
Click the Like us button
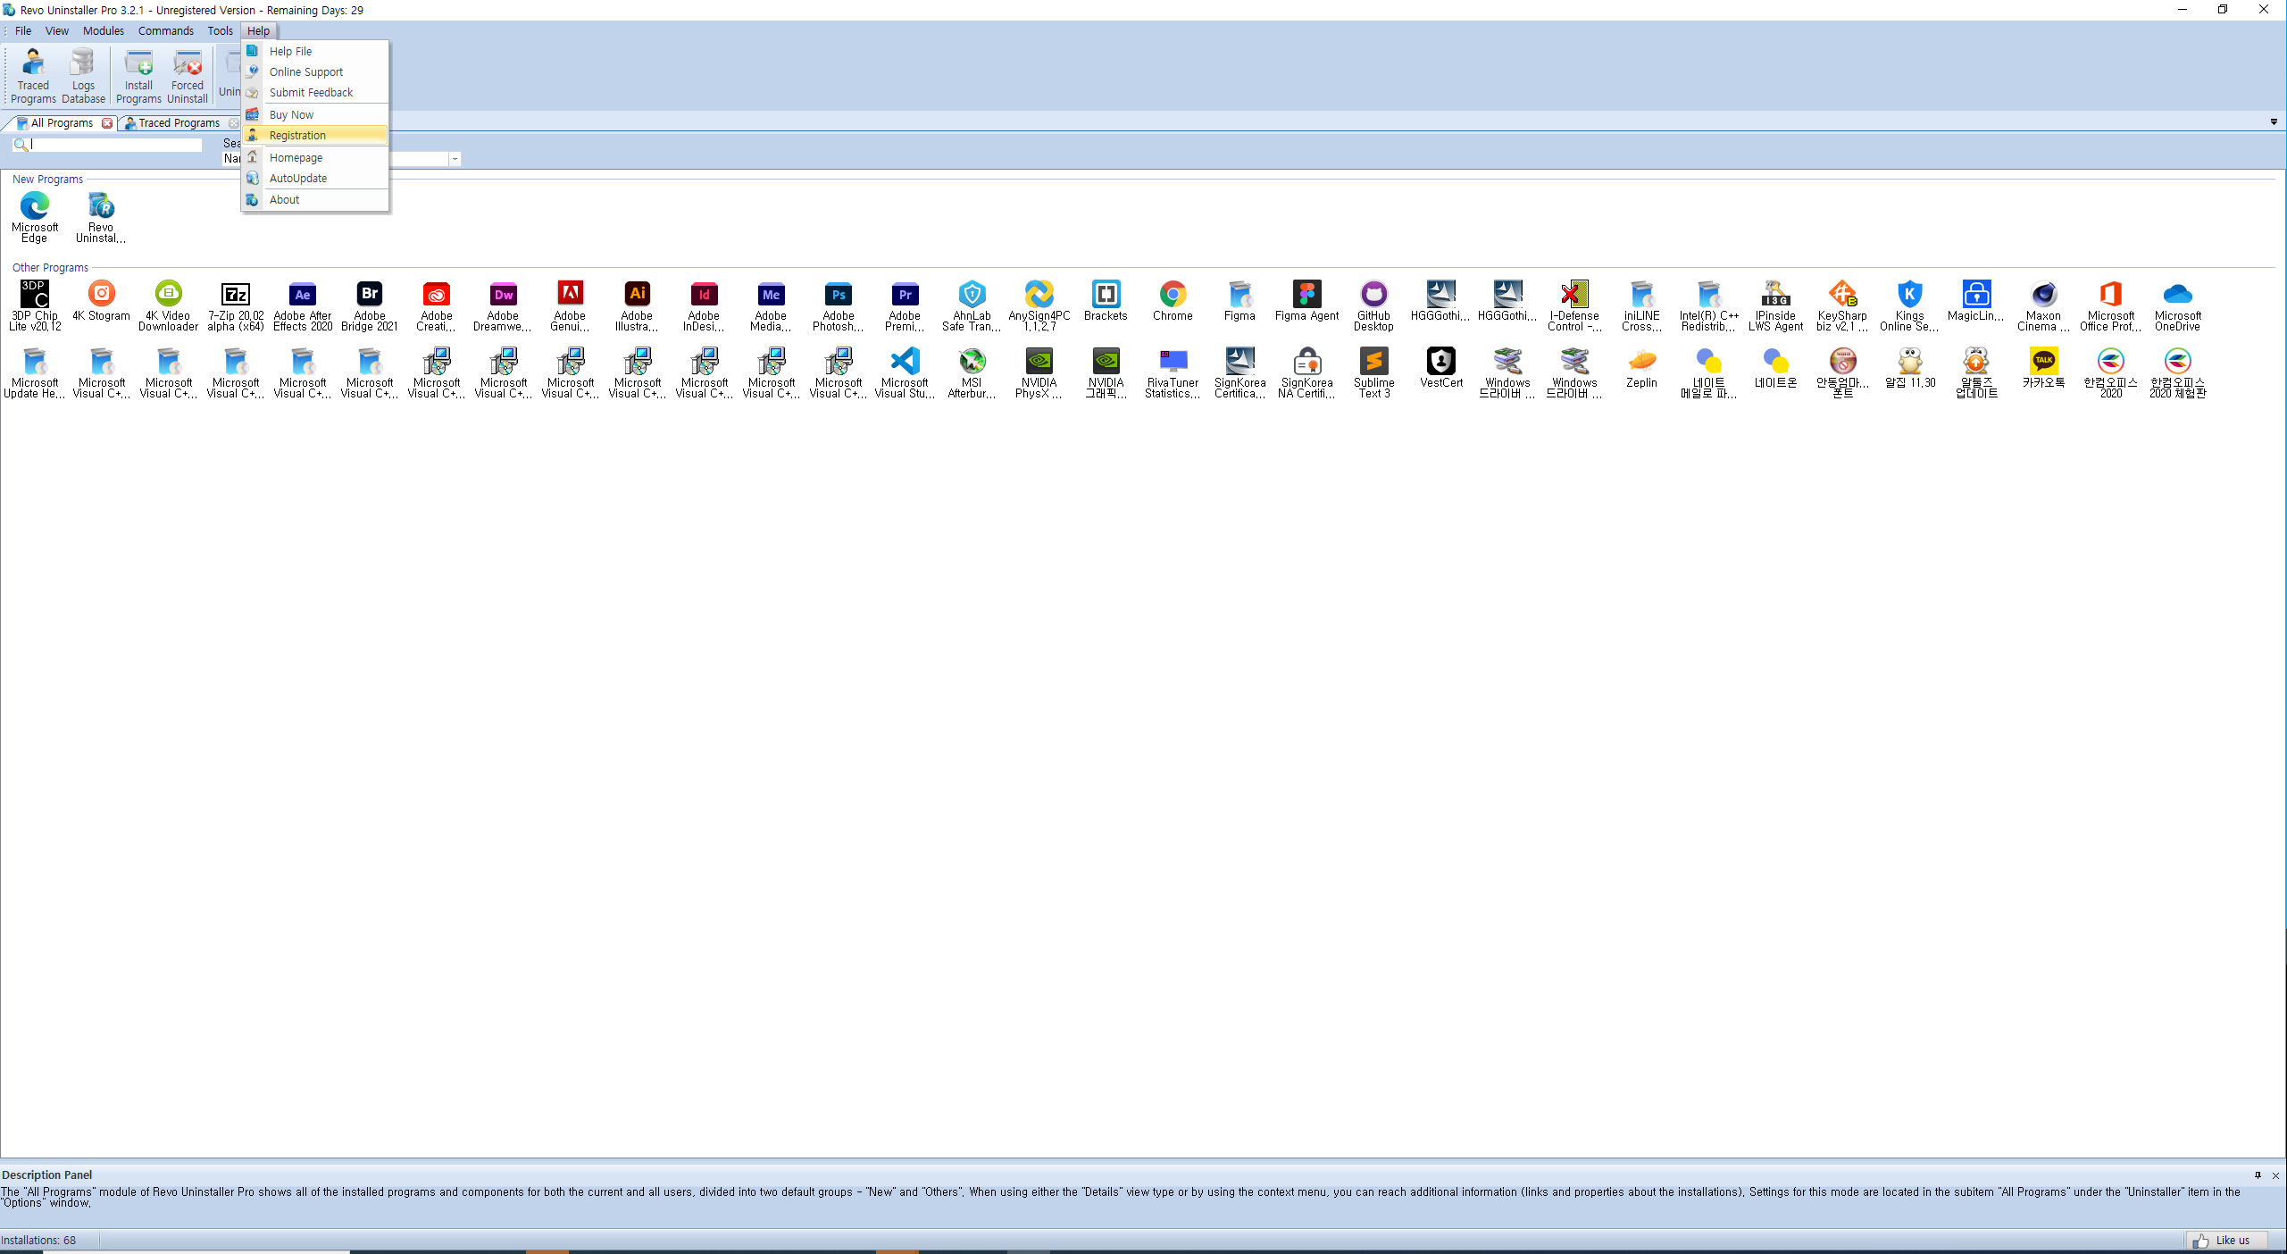pos(2224,1240)
